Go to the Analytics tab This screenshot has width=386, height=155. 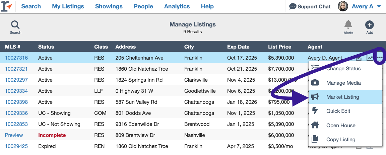[177, 6]
